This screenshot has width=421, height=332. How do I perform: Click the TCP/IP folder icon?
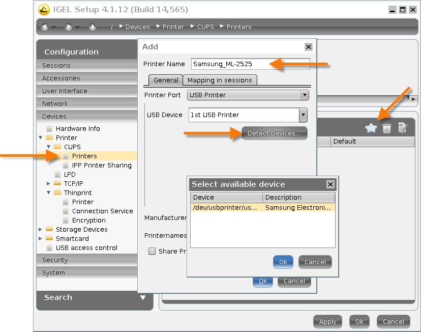57,183
